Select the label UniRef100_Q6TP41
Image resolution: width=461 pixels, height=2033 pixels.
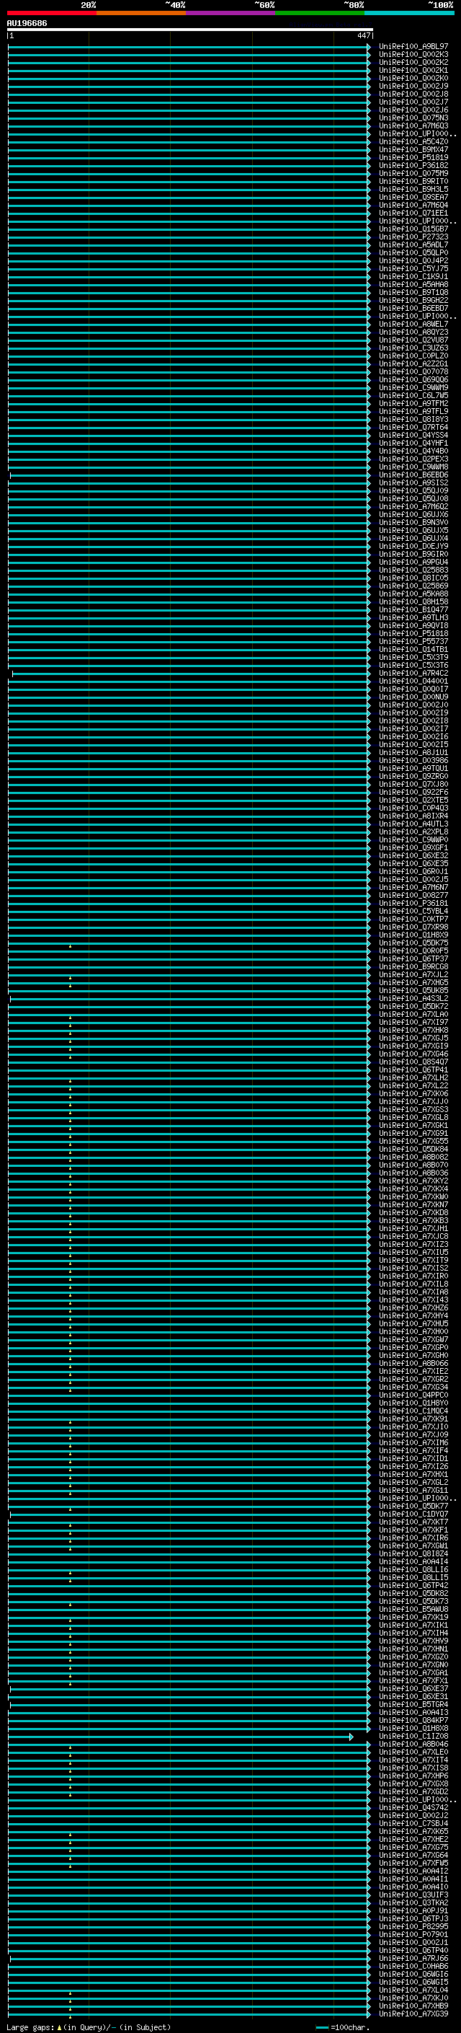point(413,1070)
